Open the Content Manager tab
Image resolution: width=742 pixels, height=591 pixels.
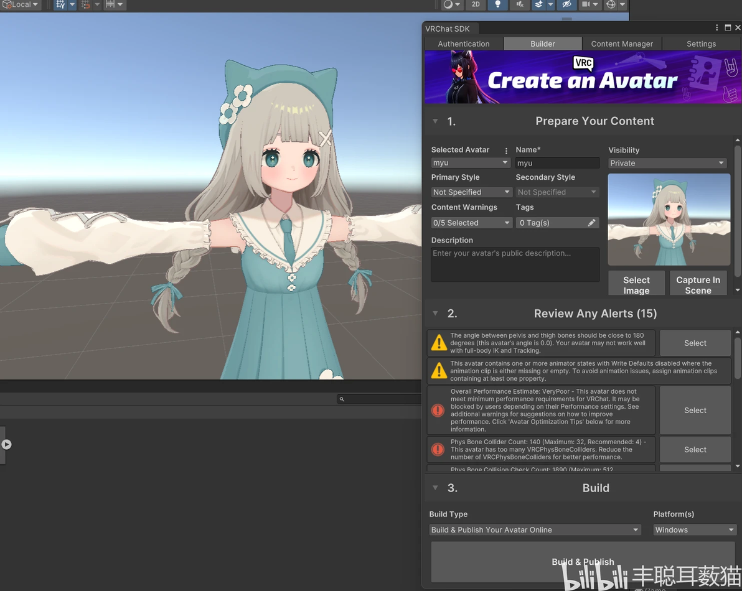pos(622,44)
